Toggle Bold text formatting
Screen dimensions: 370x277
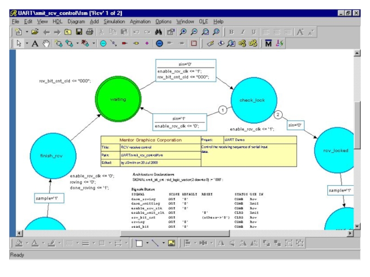pos(231,32)
